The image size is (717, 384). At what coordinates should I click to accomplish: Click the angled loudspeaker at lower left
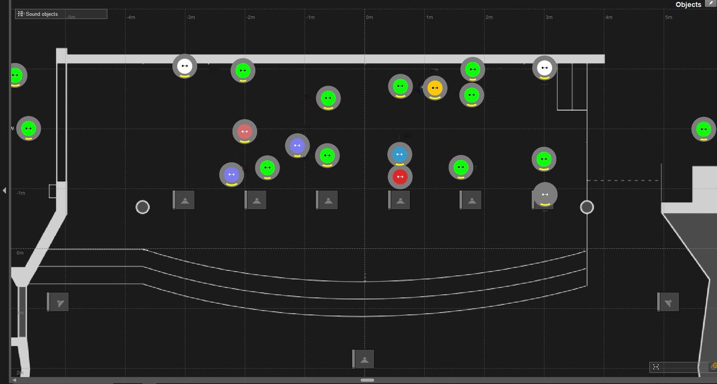click(x=59, y=302)
